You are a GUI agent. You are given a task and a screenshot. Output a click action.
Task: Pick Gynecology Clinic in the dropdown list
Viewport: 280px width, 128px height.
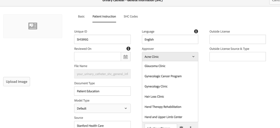(x=156, y=86)
